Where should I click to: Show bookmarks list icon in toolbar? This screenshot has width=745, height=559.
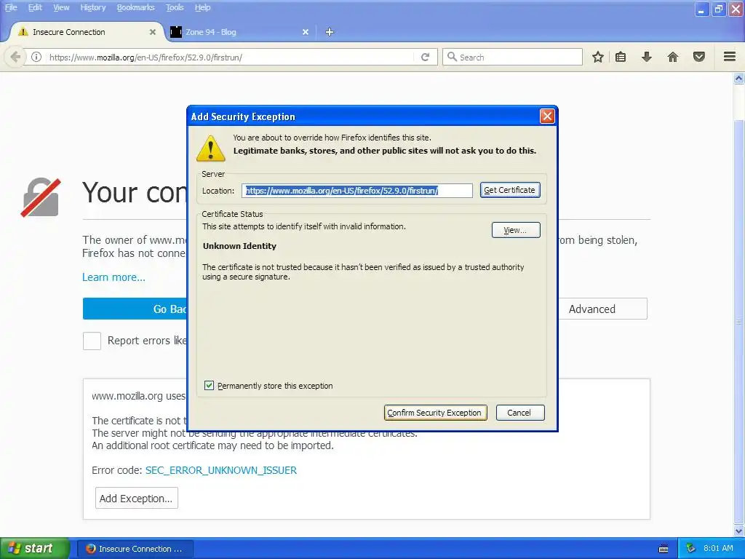[x=621, y=57]
